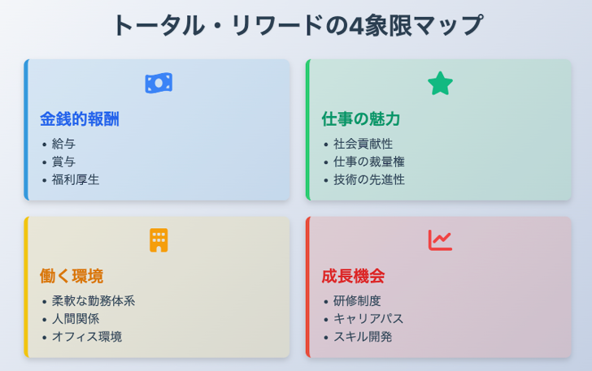This screenshot has height=371, width=592.
Task: Click the red growth chart icon
Action: [440, 239]
